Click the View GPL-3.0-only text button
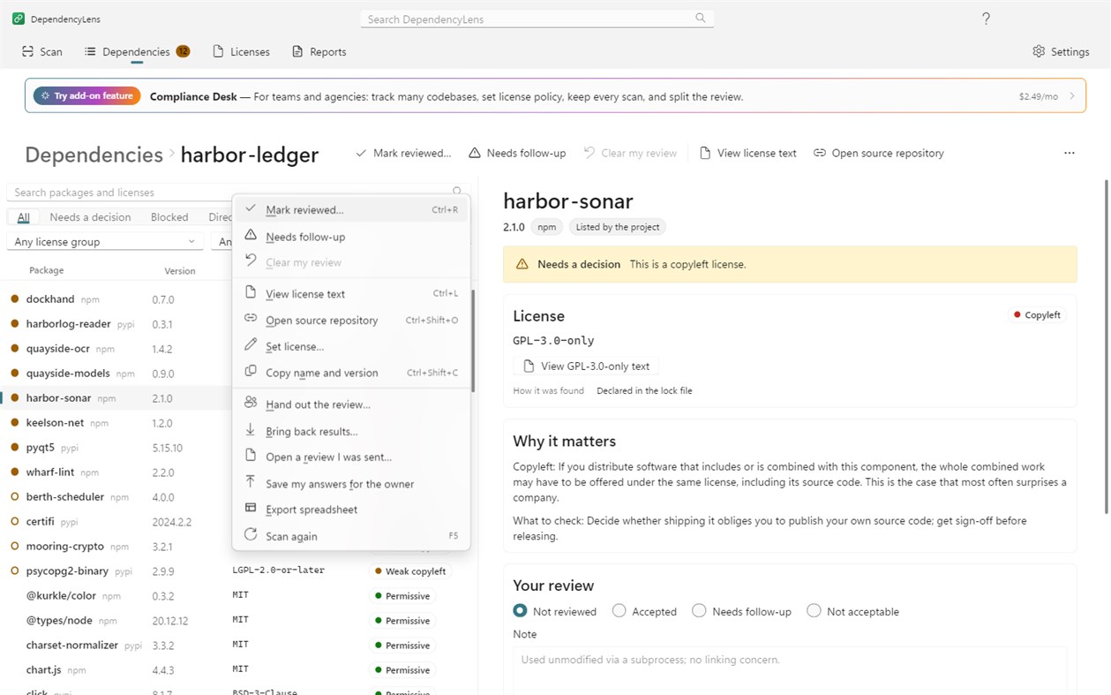1111x695 pixels. [586, 366]
